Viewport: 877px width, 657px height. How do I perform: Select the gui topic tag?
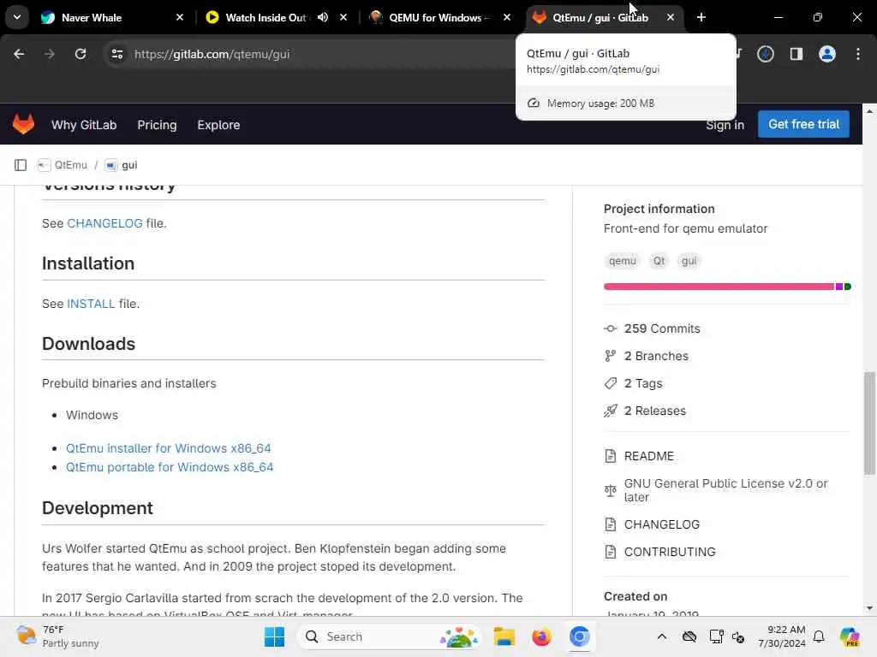[689, 261]
